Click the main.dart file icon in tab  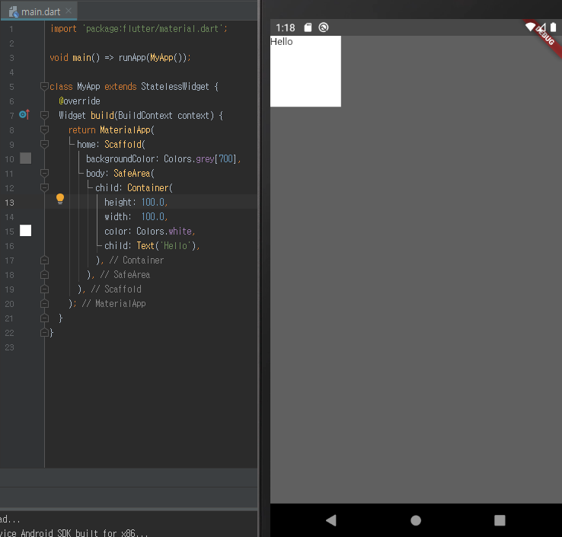tap(14, 12)
